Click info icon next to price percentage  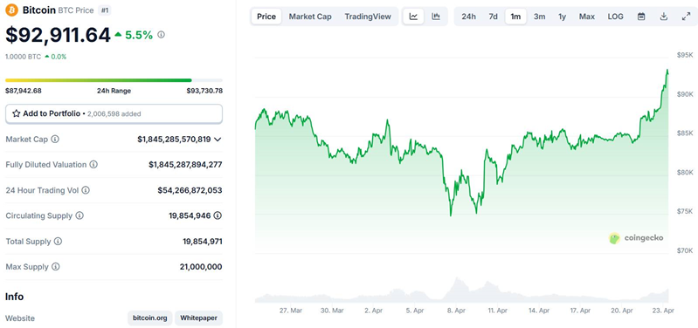tap(161, 34)
